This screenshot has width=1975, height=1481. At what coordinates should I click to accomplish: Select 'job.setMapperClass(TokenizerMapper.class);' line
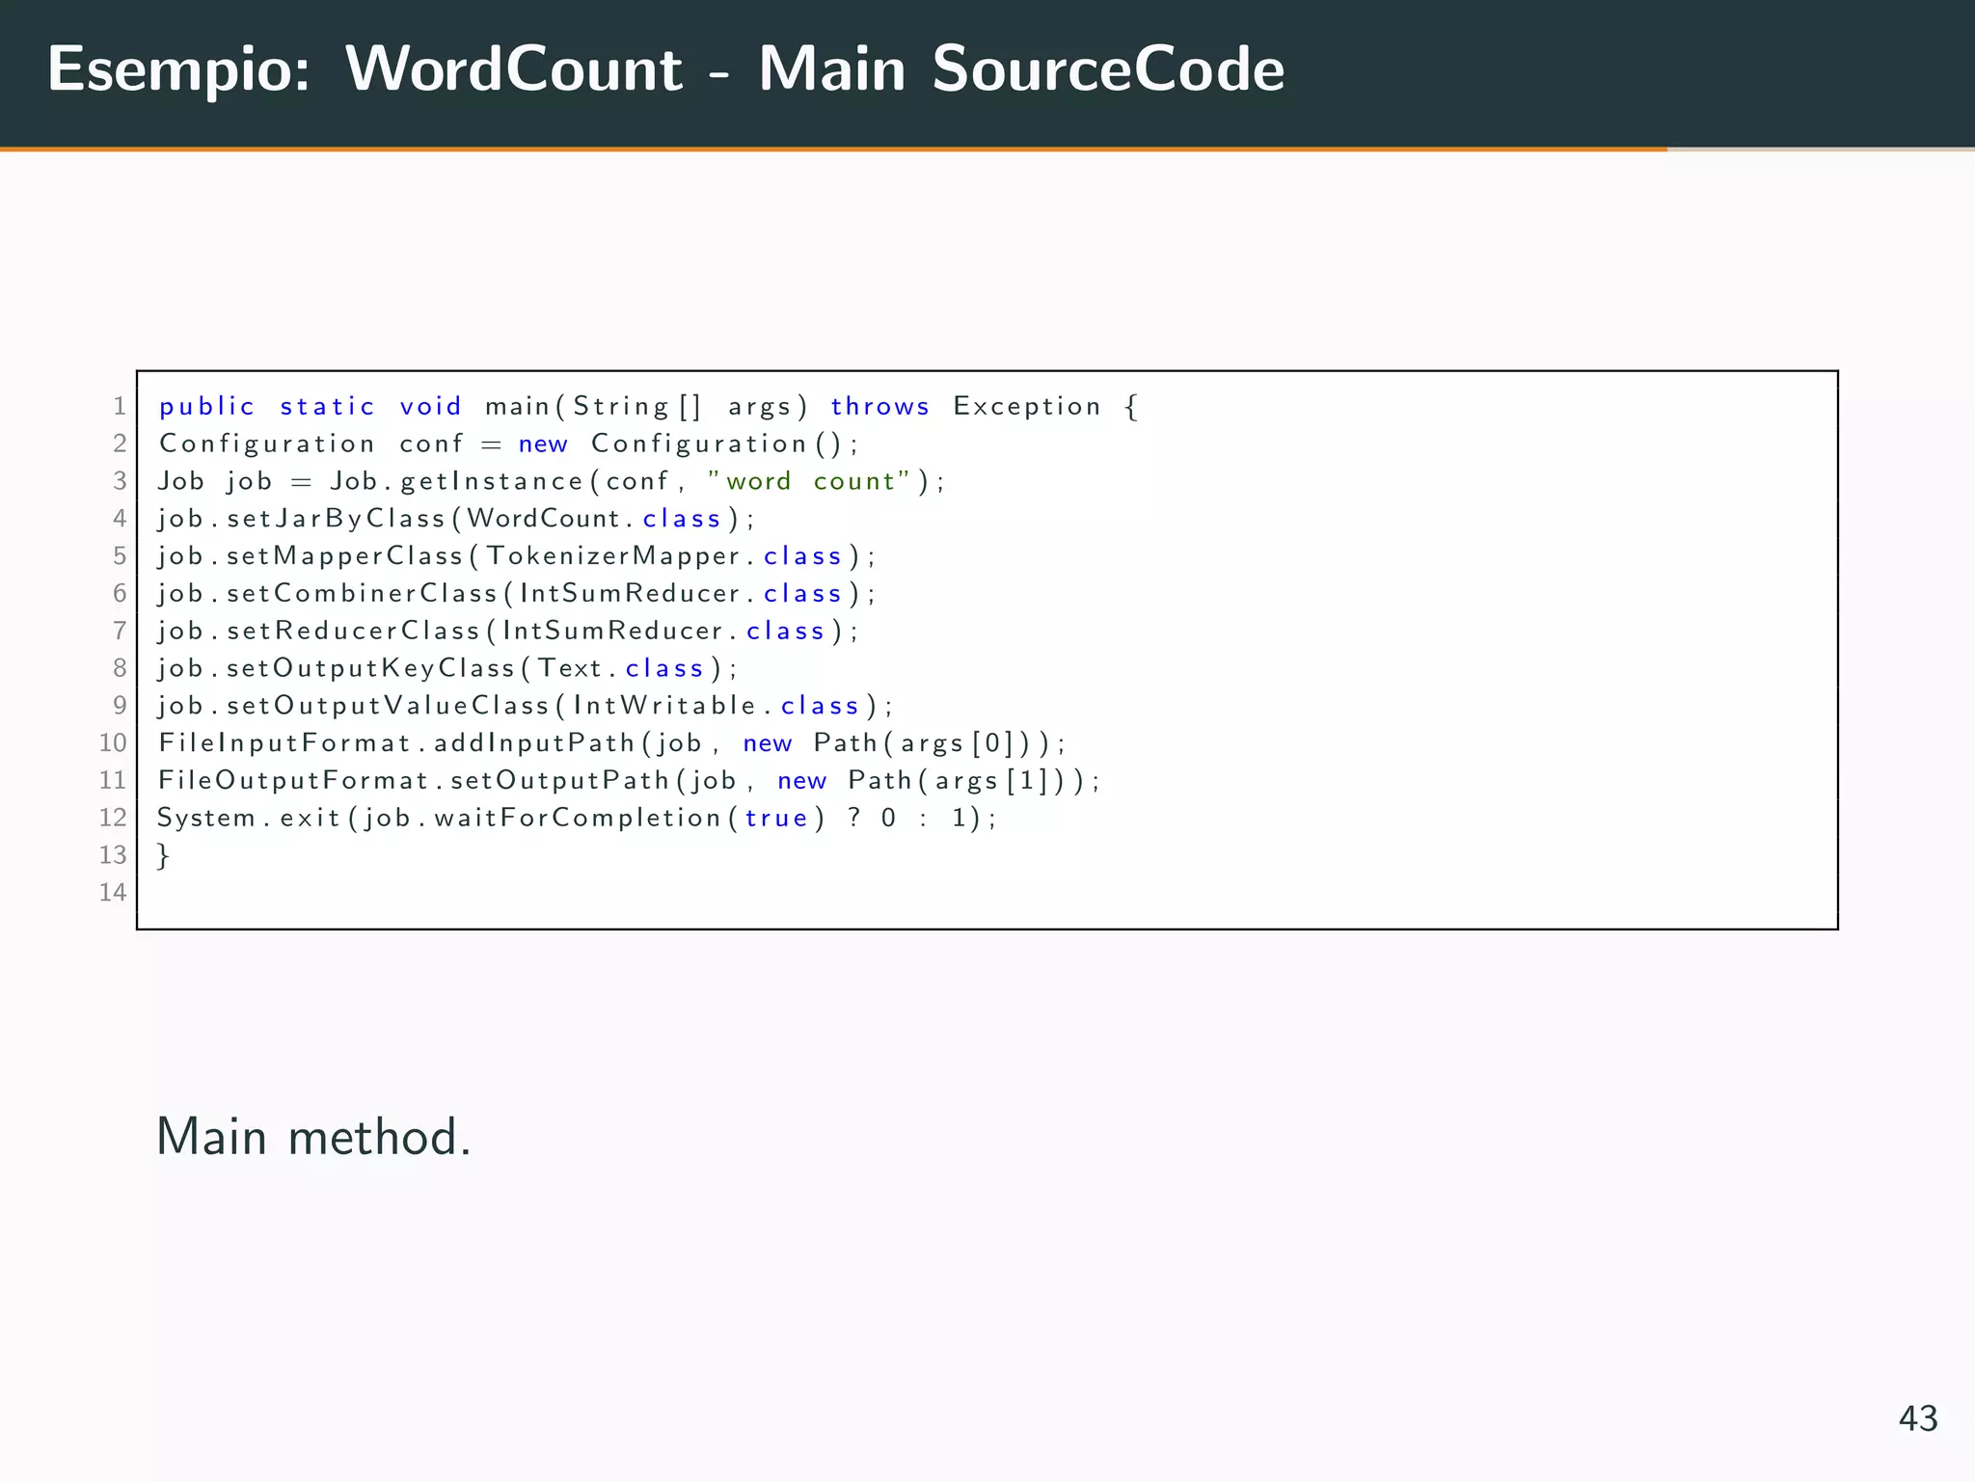(517, 556)
